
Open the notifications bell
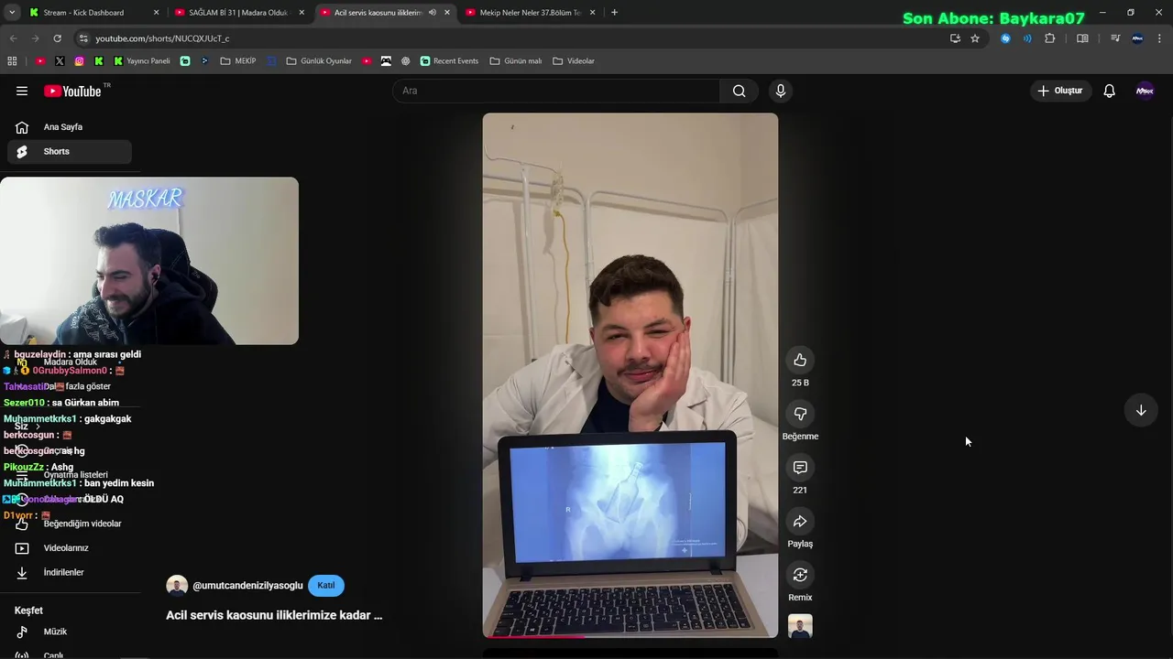[1109, 91]
